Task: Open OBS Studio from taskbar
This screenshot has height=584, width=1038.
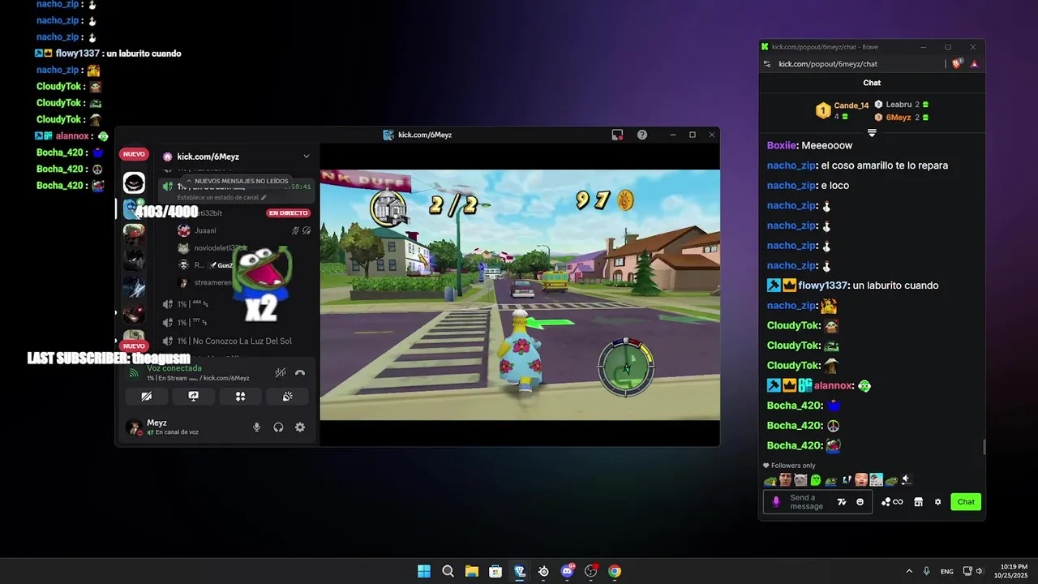Action: (x=590, y=571)
